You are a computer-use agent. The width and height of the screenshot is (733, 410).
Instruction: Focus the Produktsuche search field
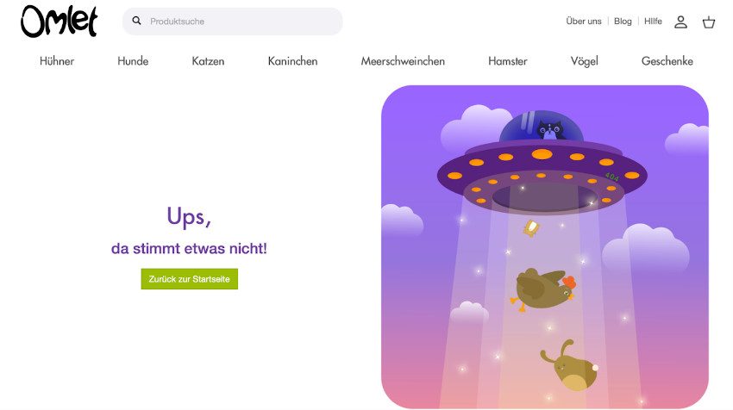coord(232,21)
